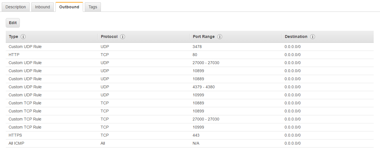The height and width of the screenshot is (155, 380).
Task: Click the Type column header
Action: (14, 37)
